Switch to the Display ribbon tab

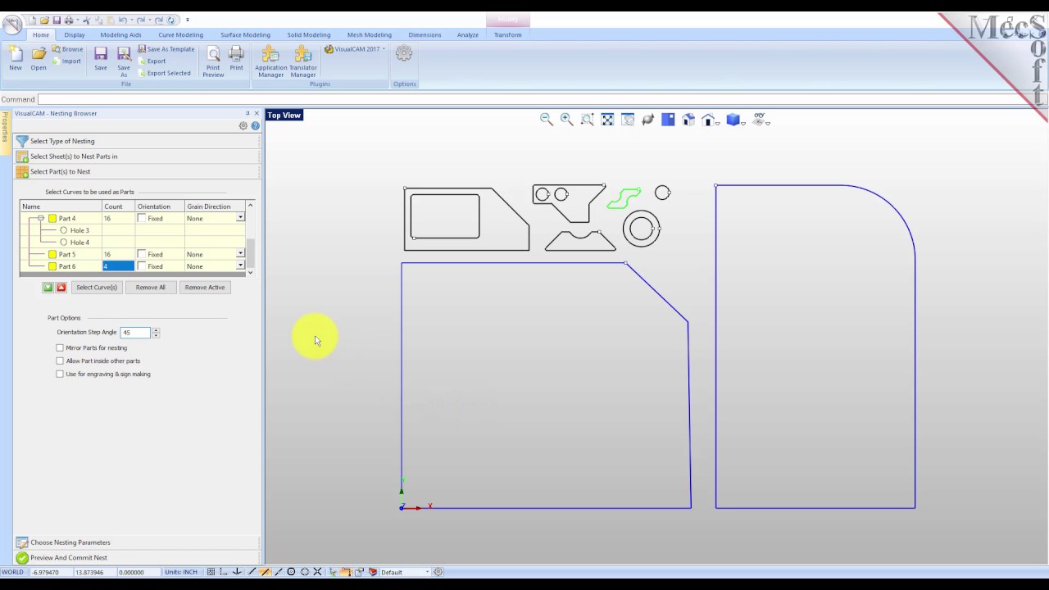click(75, 34)
